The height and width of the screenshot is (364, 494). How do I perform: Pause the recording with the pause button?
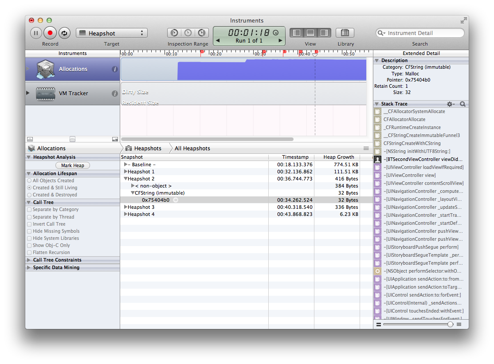[36, 33]
